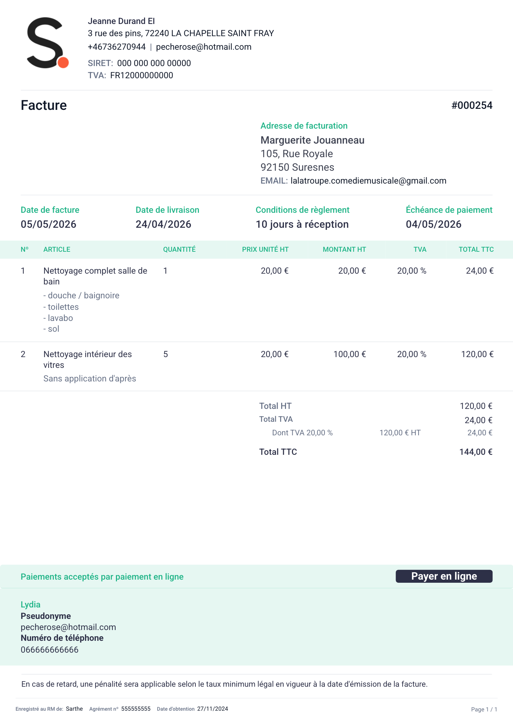Click the sender email pecherose@hotmail.com in the header
Viewport: 513px width, 726px height.
(204, 47)
